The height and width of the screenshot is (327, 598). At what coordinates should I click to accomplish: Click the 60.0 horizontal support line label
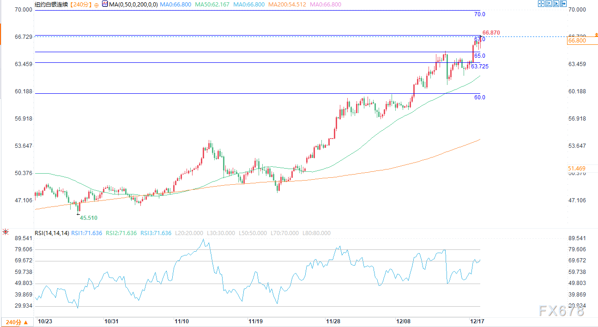point(480,97)
